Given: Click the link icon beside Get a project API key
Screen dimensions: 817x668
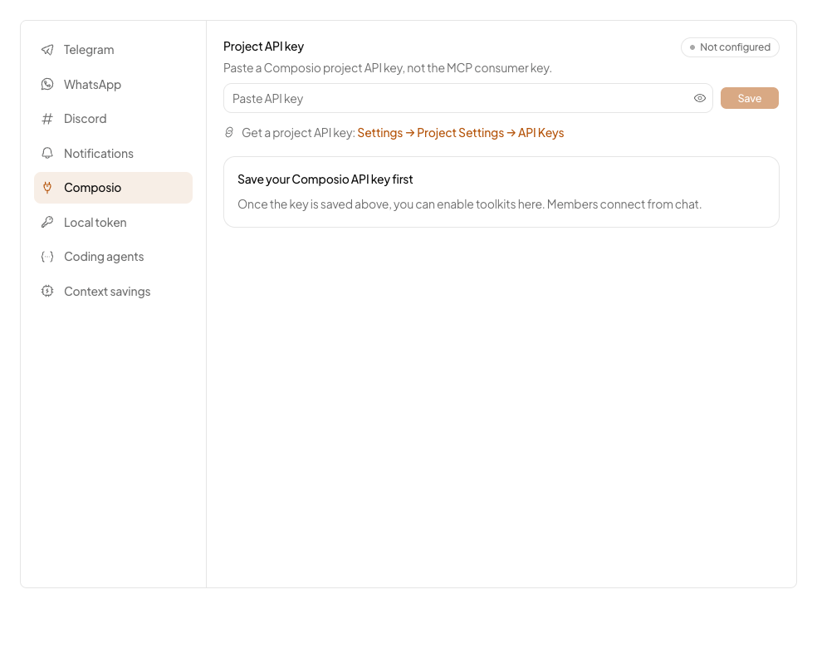Looking at the screenshot, I should tap(229, 132).
